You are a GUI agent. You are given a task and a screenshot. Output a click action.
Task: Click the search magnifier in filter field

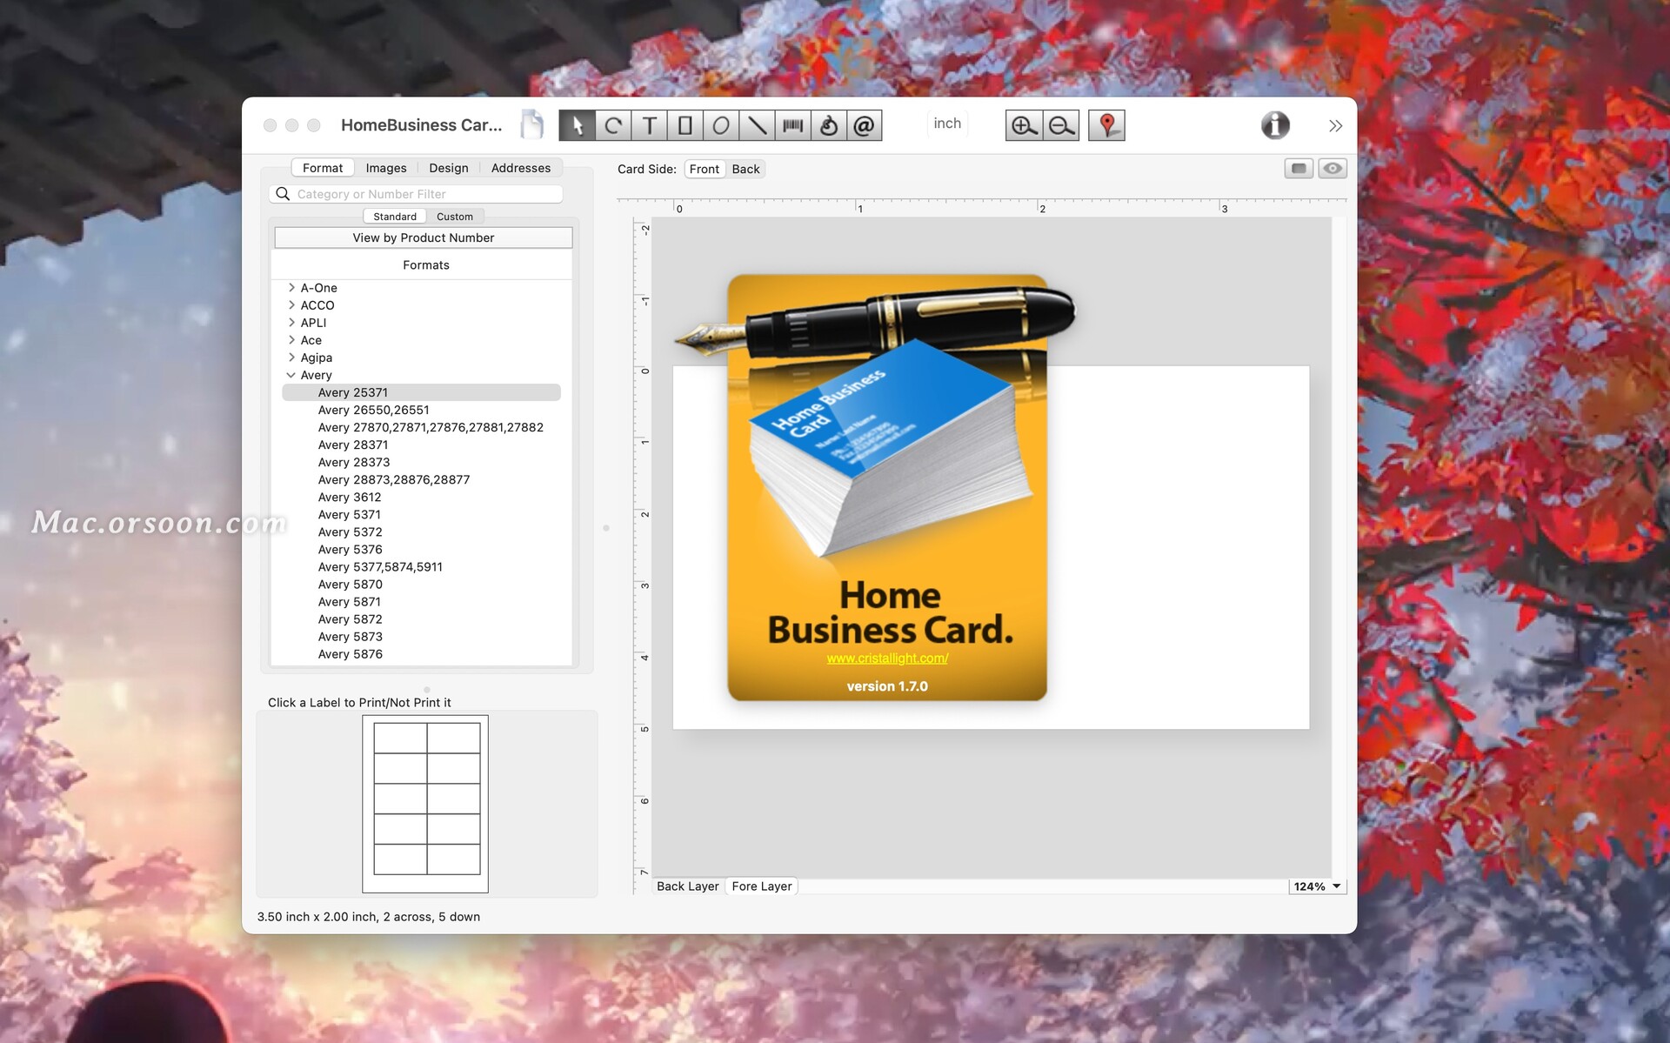pos(283,193)
